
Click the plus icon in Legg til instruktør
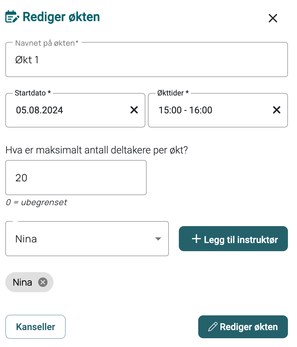coord(196,239)
